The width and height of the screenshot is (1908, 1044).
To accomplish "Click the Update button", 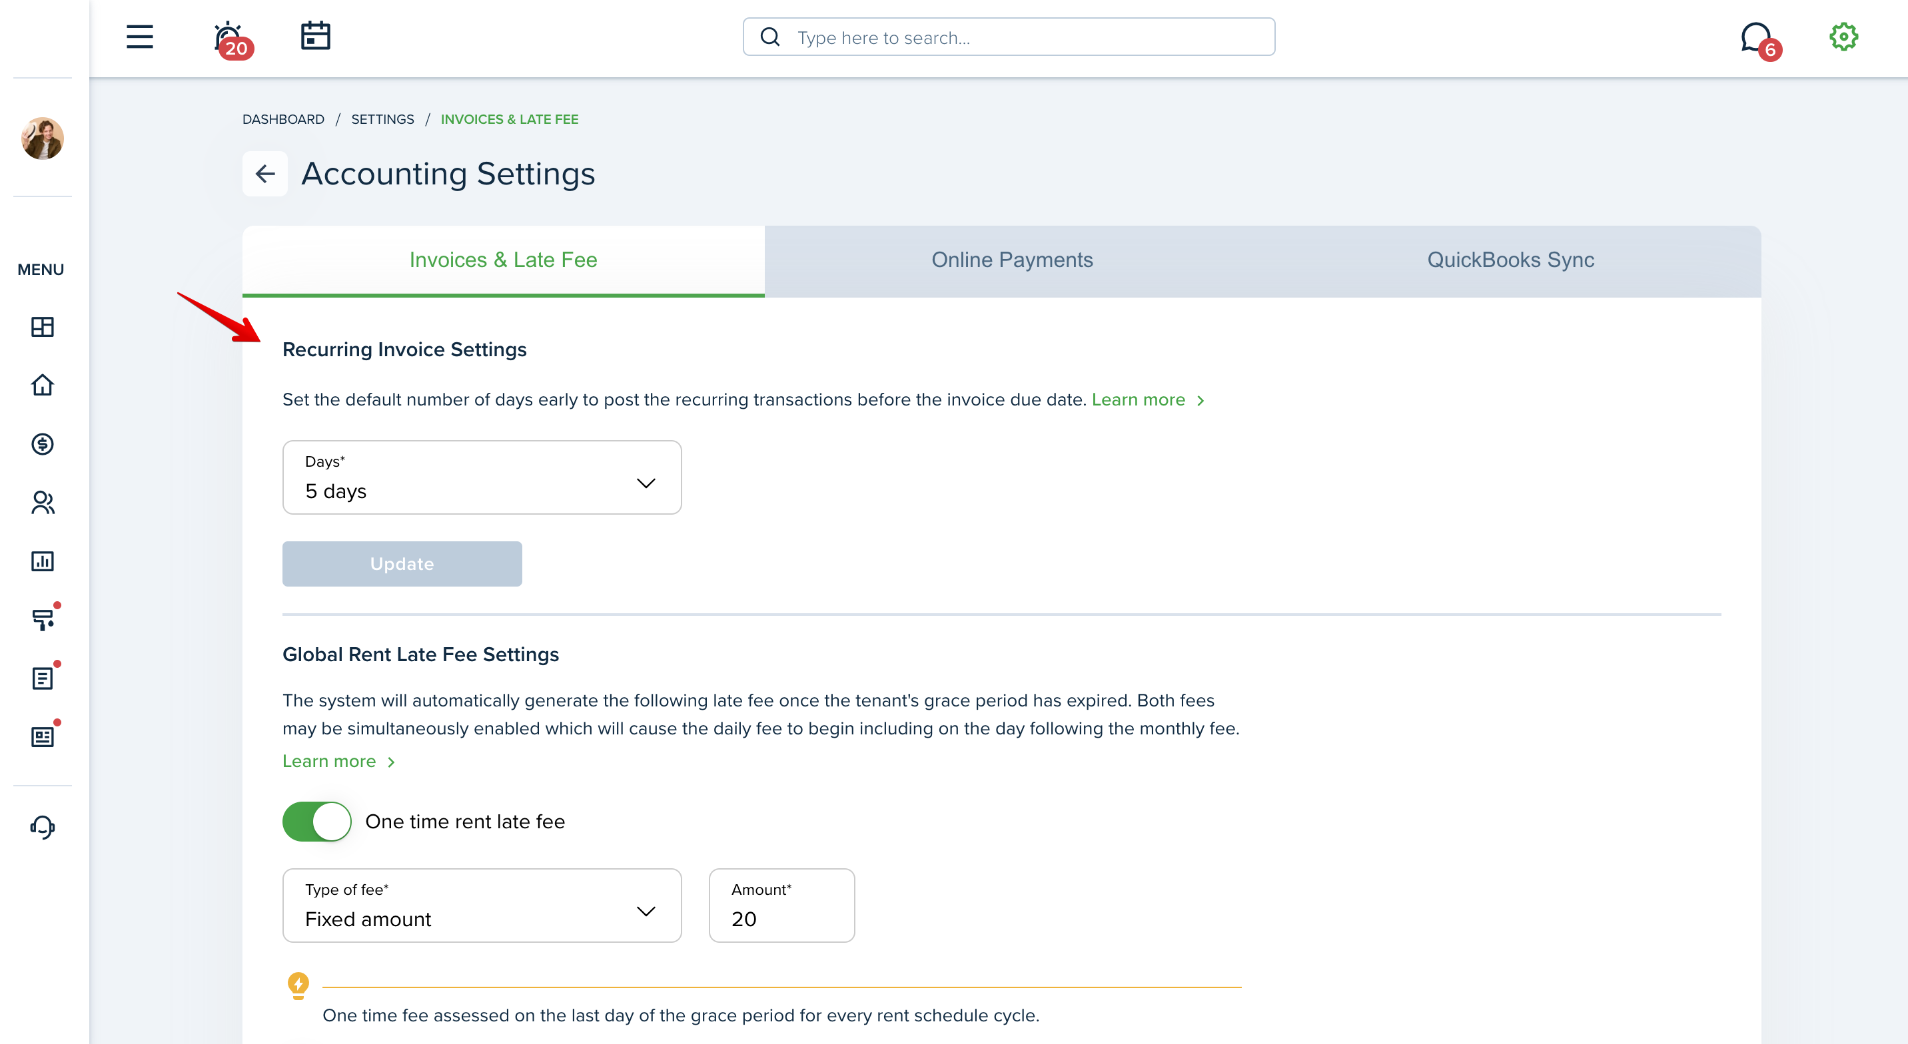I will (x=402, y=564).
